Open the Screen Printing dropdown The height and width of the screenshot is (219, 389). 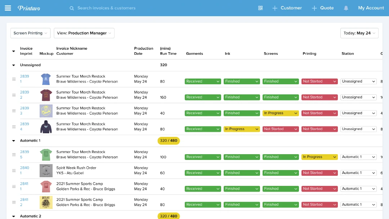pos(31,33)
